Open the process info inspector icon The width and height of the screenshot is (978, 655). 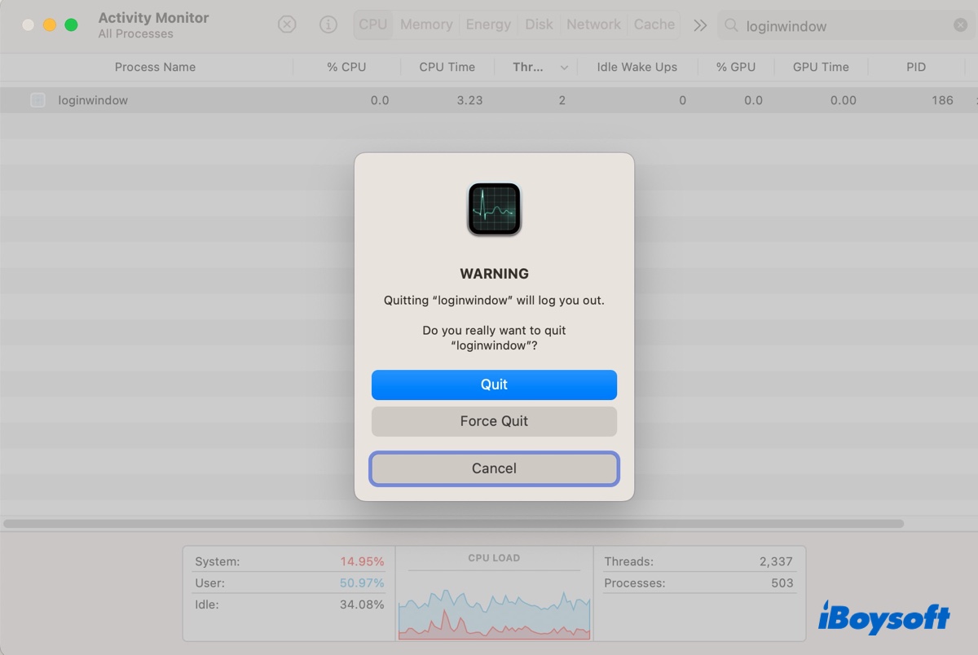(x=328, y=24)
